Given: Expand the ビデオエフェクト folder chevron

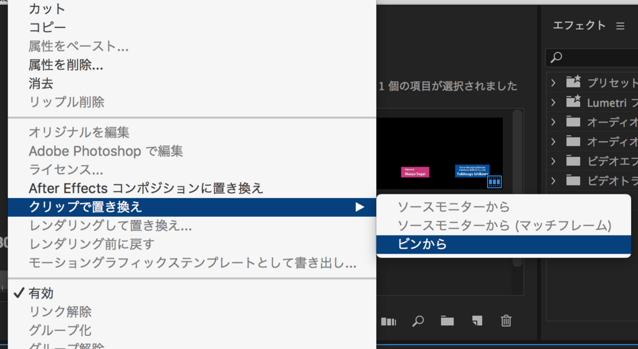Looking at the screenshot, I should (553, 161).
